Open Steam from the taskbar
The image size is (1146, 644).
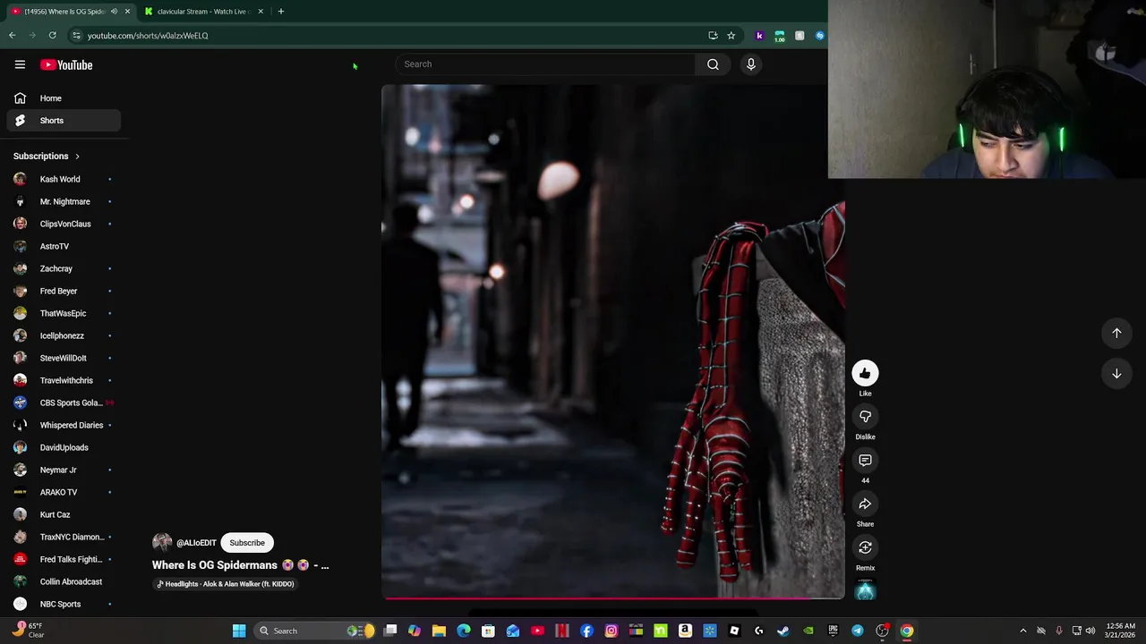(x=783, y=631)
